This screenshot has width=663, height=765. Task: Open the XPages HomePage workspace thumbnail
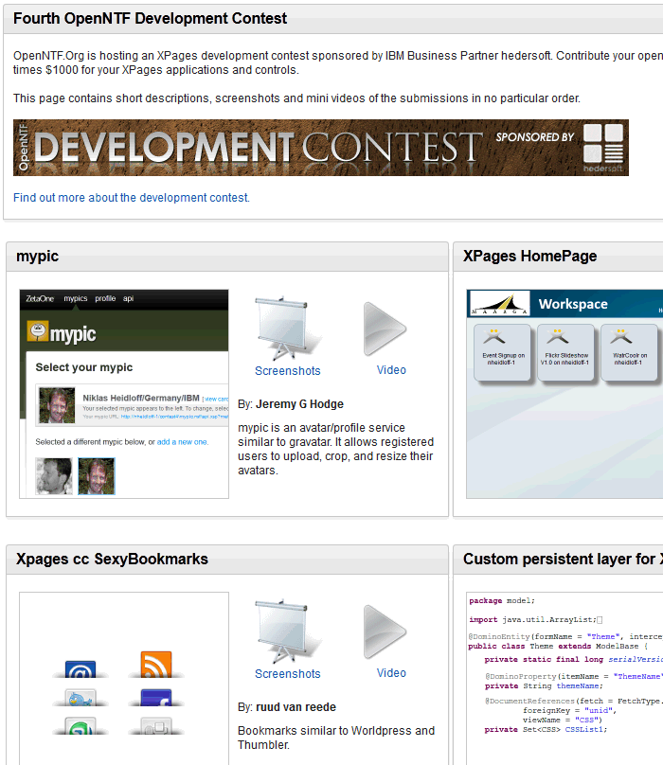[x=564, y=394]
